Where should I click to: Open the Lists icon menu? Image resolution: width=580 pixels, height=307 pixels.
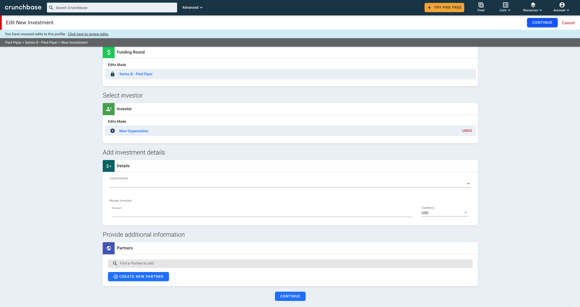505,5
